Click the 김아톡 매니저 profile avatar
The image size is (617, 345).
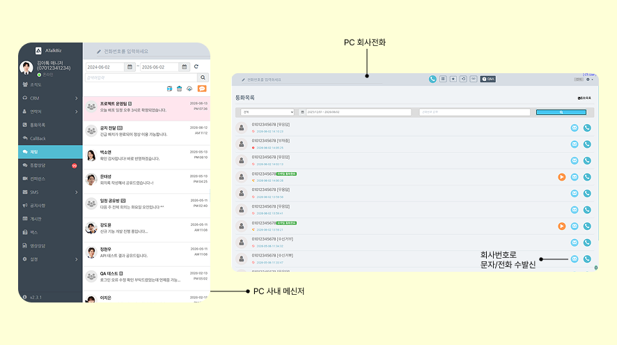click(26, 68)
